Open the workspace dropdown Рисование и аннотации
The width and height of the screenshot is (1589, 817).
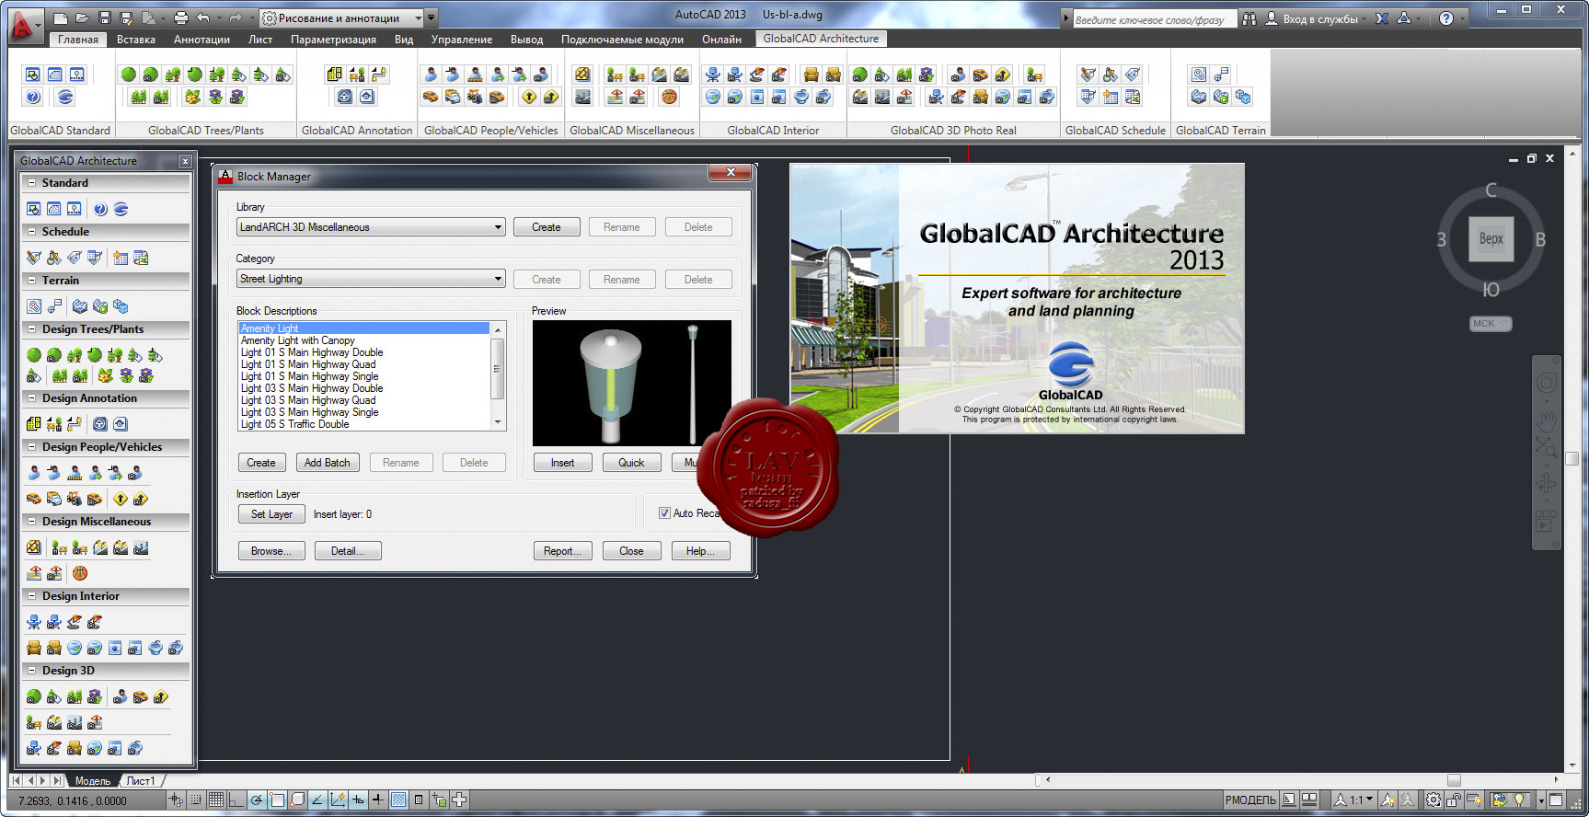point(342,17)
